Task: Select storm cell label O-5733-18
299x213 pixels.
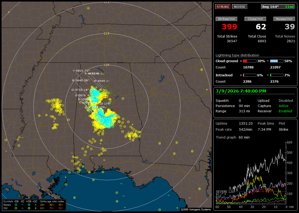Action: point(79,90)
